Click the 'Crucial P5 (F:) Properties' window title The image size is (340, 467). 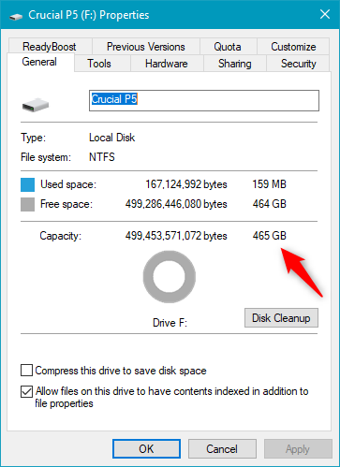coord(89,15)
